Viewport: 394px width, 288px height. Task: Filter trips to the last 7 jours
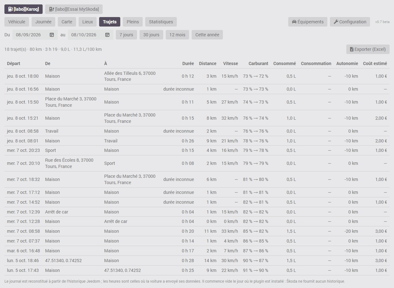[x=126, y=35]
